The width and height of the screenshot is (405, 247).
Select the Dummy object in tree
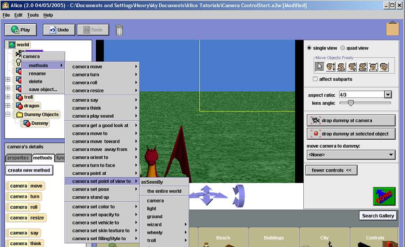point(36,123)
